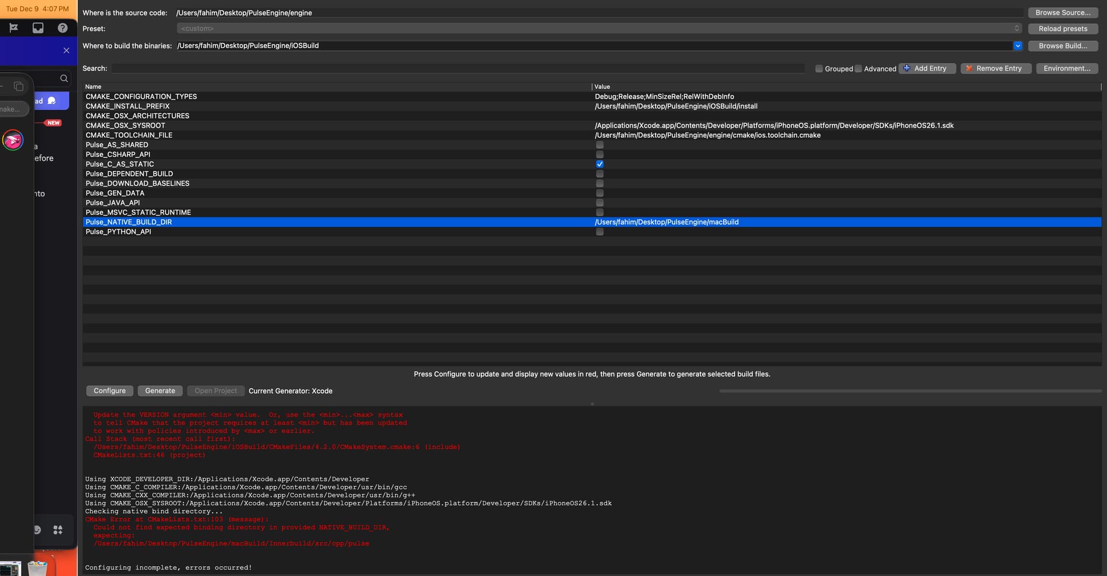Open the Trash in the Dock
Viewport: 1107px width, 576px height.
[x=37, y=568]
